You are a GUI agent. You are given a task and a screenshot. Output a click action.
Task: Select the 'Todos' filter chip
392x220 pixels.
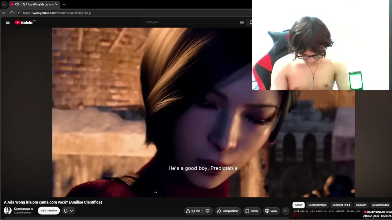pos(299,205)
